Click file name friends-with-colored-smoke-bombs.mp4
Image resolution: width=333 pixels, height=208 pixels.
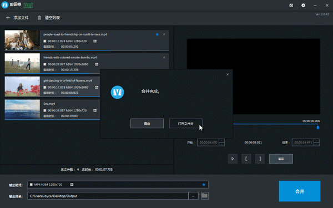coord(70,58)
